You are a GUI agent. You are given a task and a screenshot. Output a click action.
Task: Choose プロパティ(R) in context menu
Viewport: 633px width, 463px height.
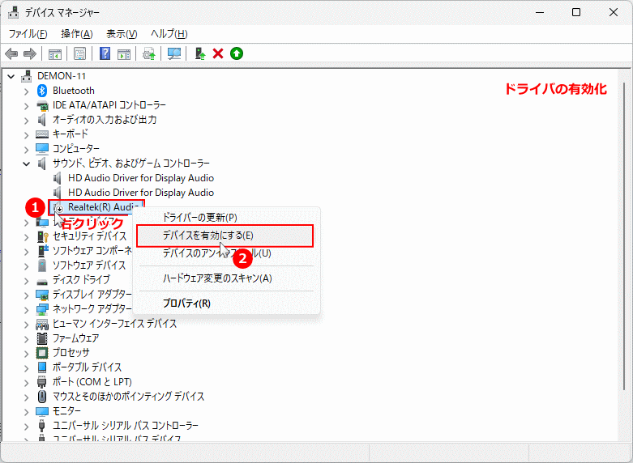[226, 304]
